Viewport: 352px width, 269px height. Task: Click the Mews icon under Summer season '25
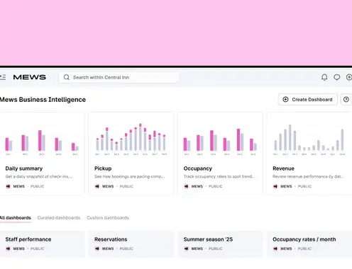186,248
